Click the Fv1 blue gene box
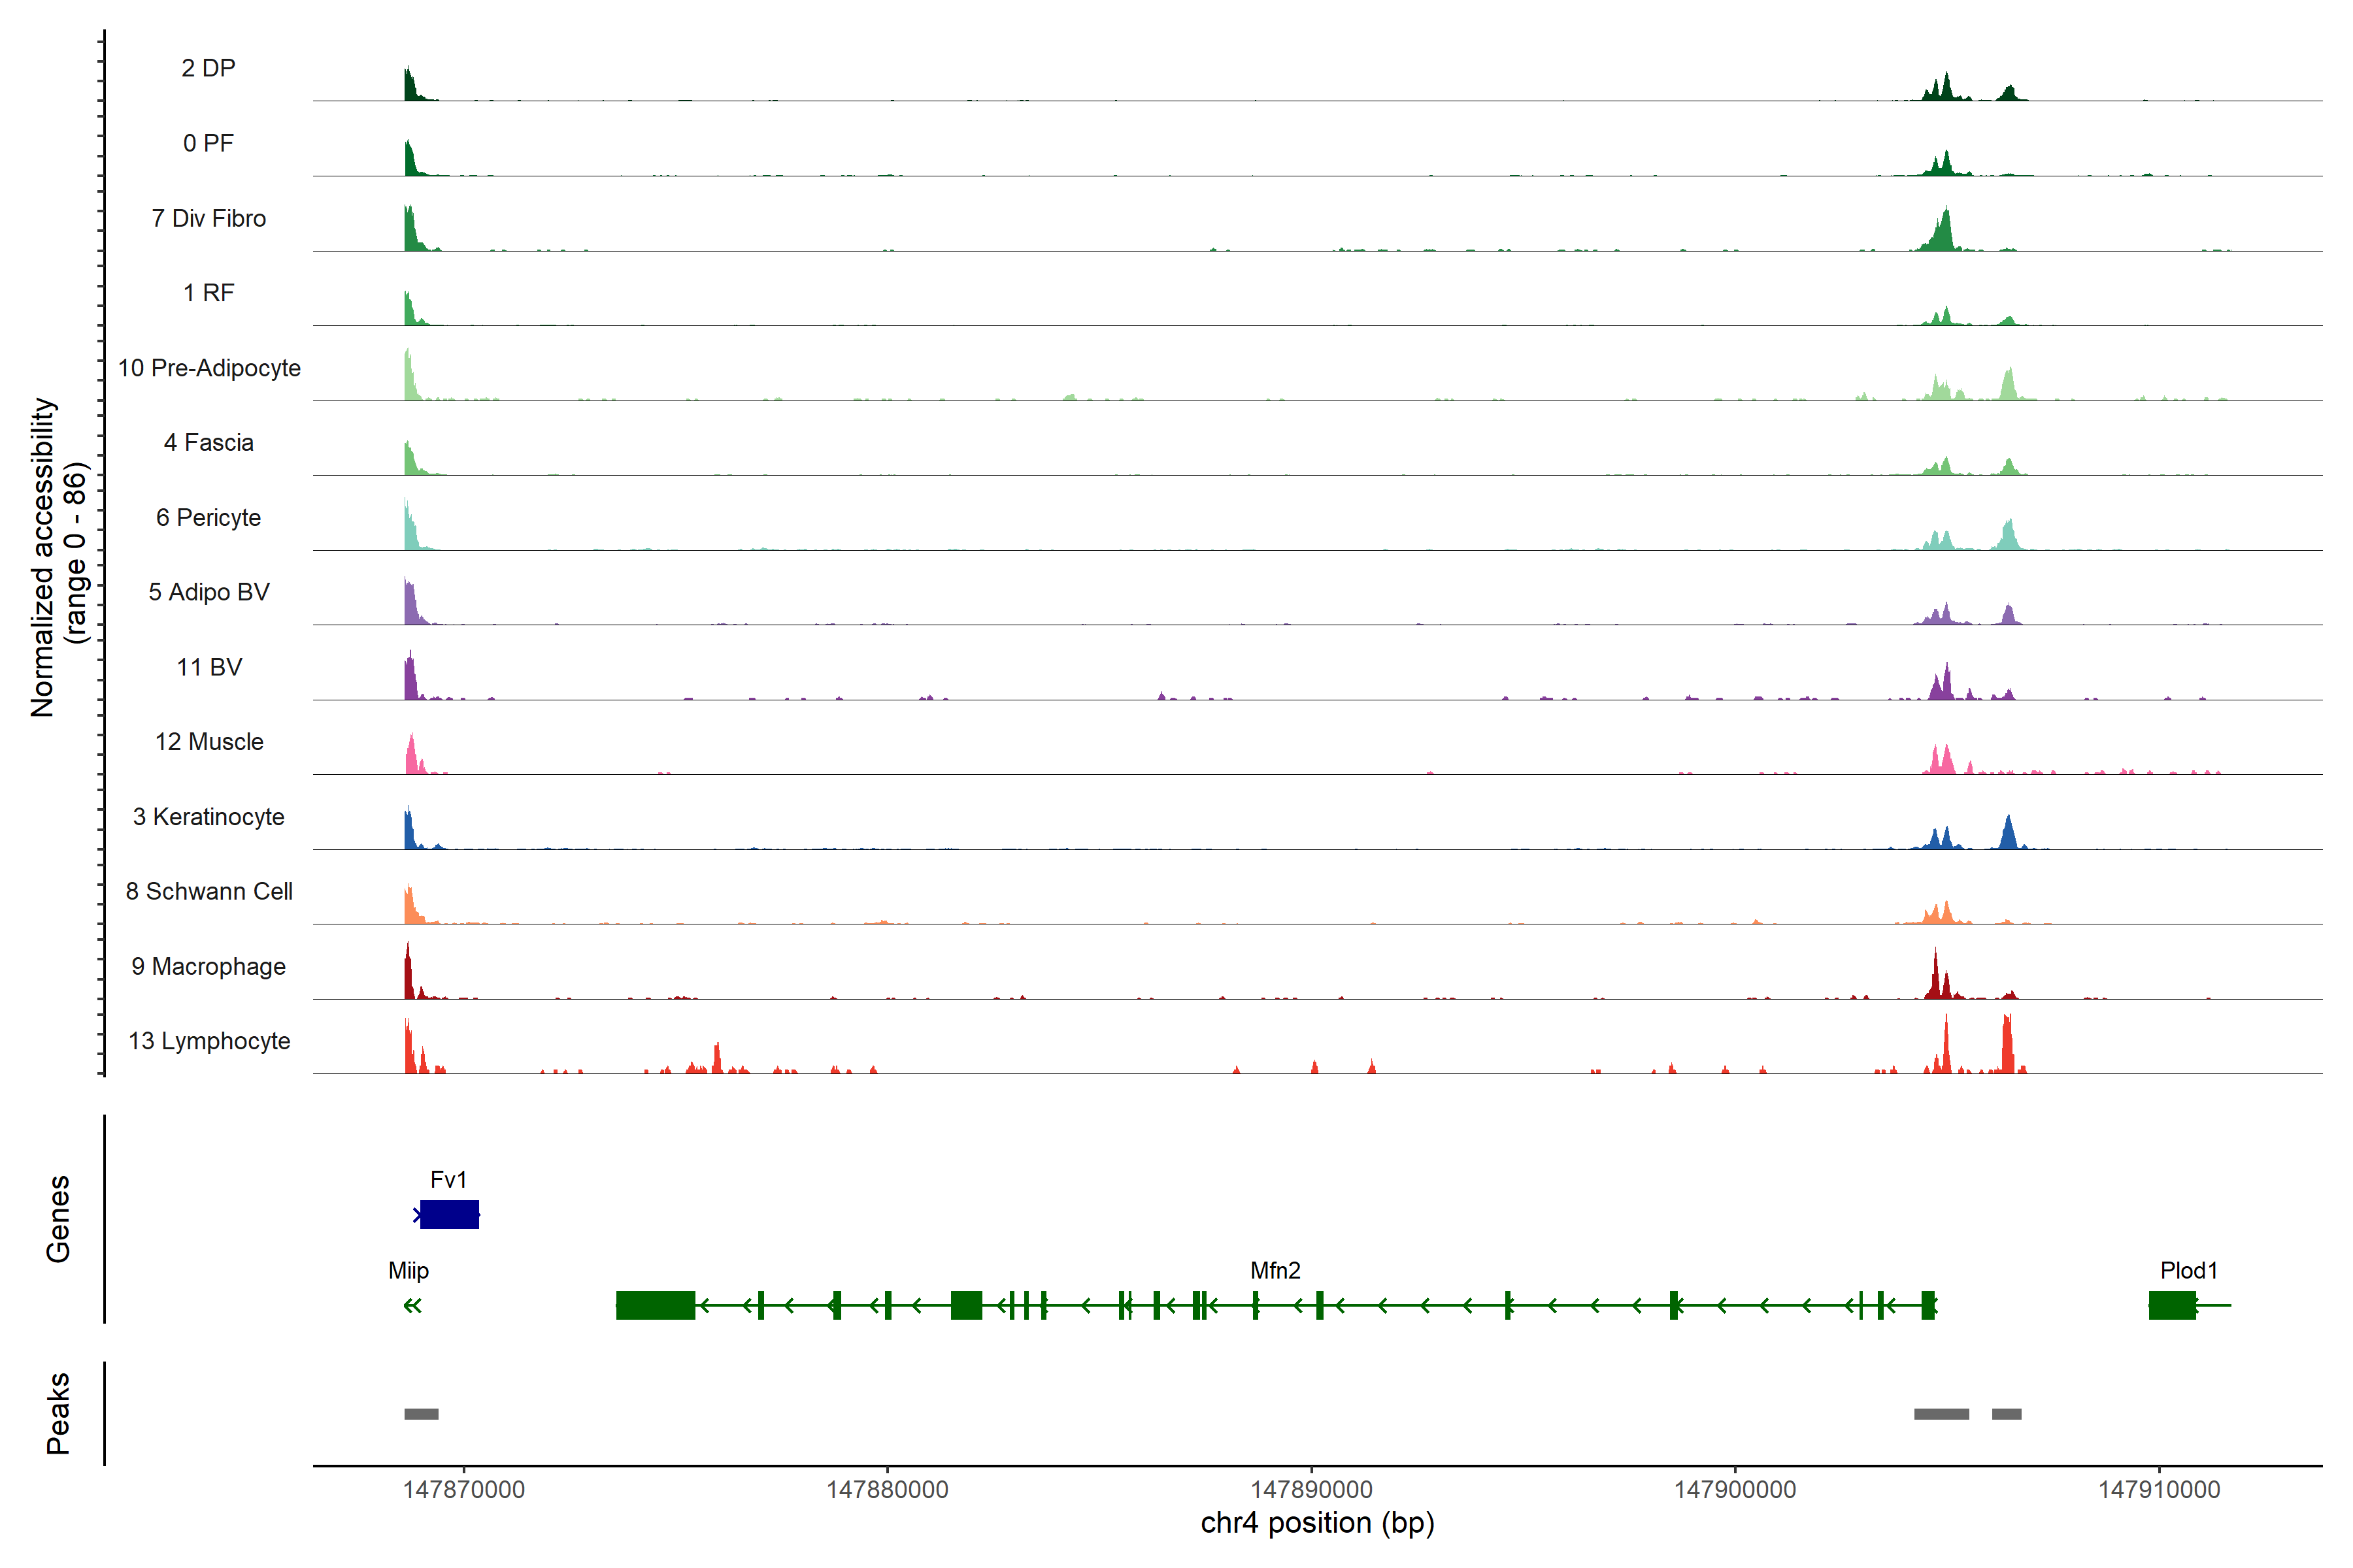The image size is (2353, 1568). coord(449,1214)
